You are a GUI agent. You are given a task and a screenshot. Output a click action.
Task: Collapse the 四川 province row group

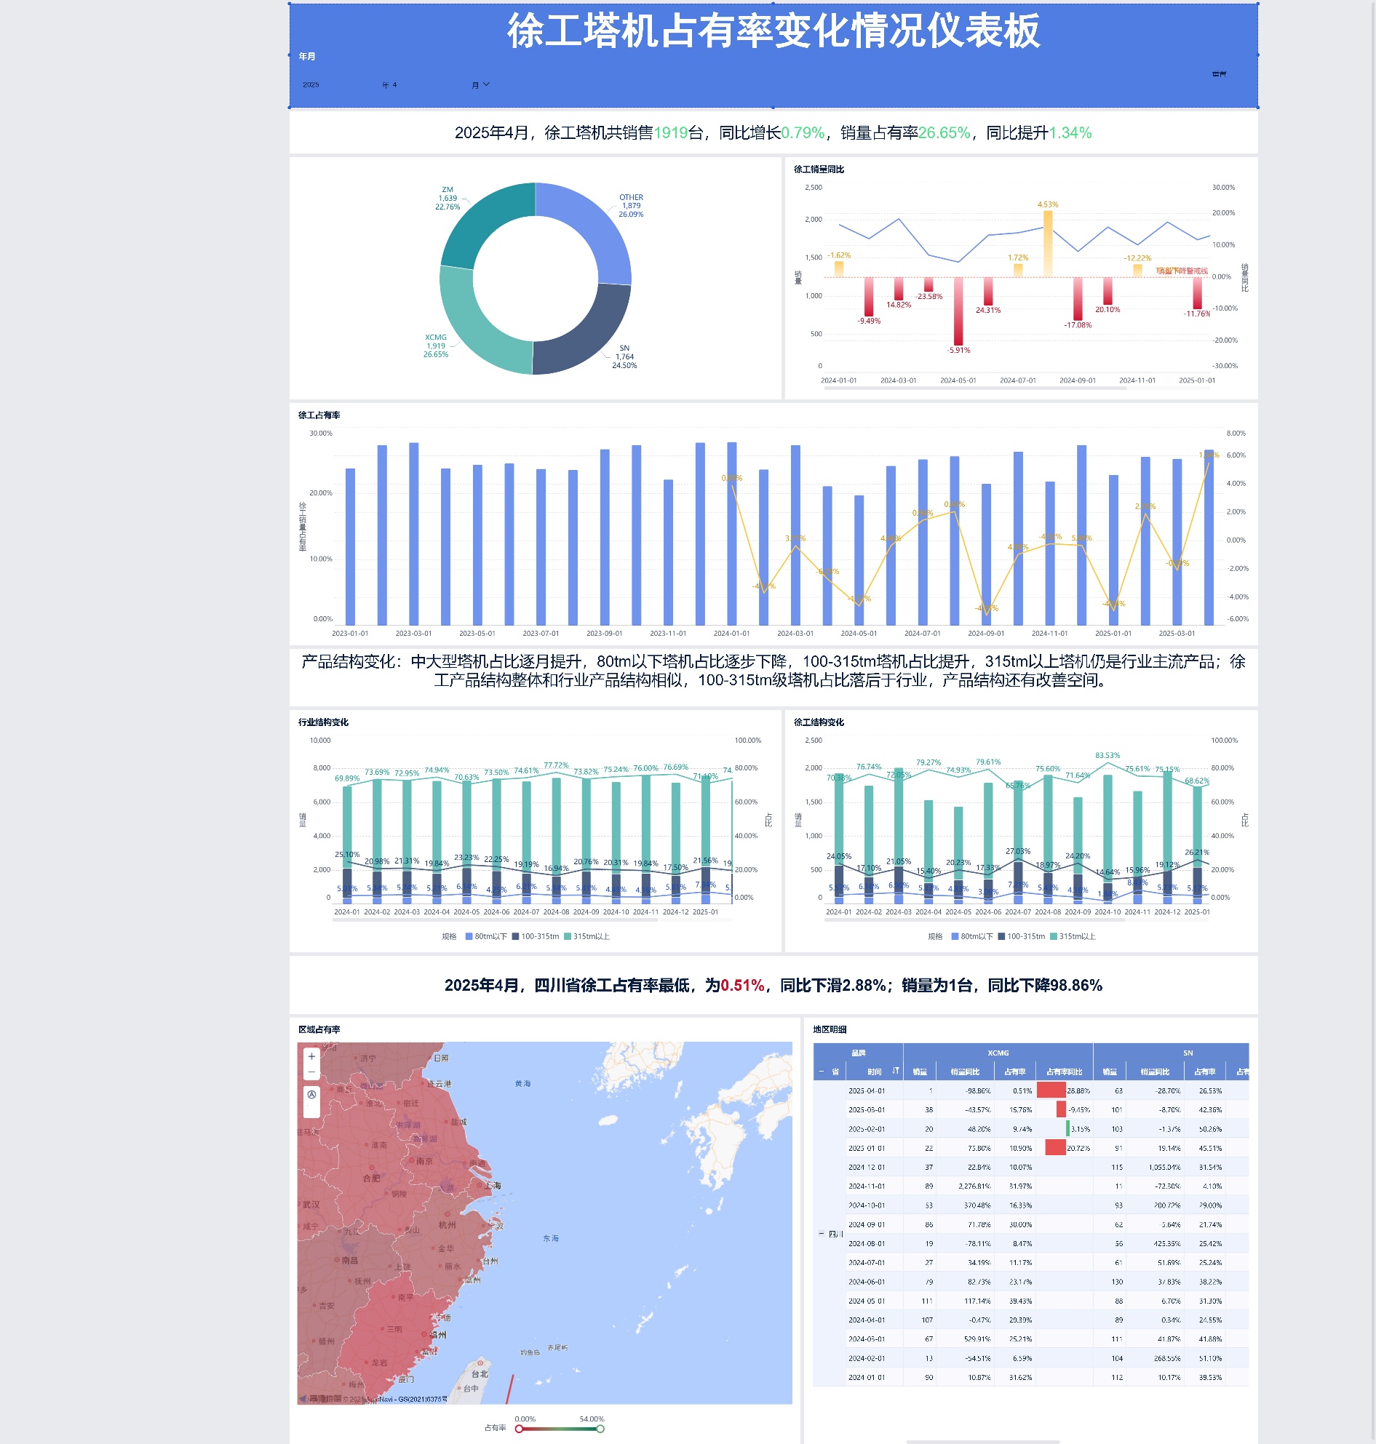tap(821, 1234)
